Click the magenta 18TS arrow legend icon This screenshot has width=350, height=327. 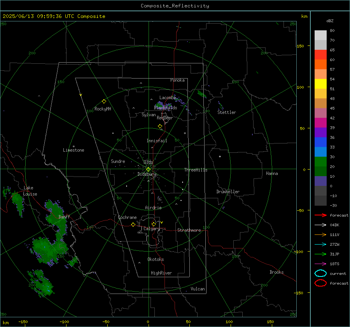click(x=320, y=264)
